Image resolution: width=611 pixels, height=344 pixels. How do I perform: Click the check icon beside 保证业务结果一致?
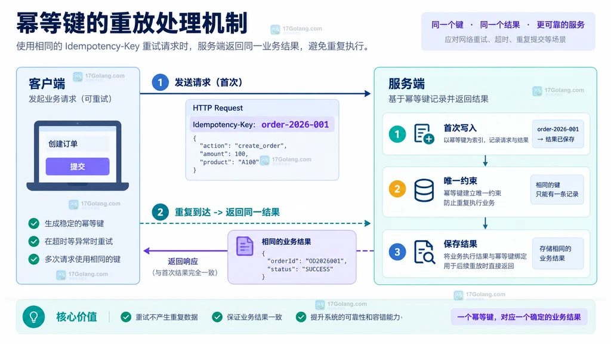point(217,317)
